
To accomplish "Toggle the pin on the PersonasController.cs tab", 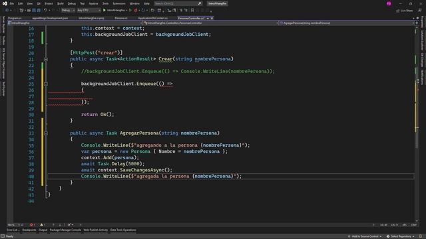I will pyautogui.click(x=208, y=18).
